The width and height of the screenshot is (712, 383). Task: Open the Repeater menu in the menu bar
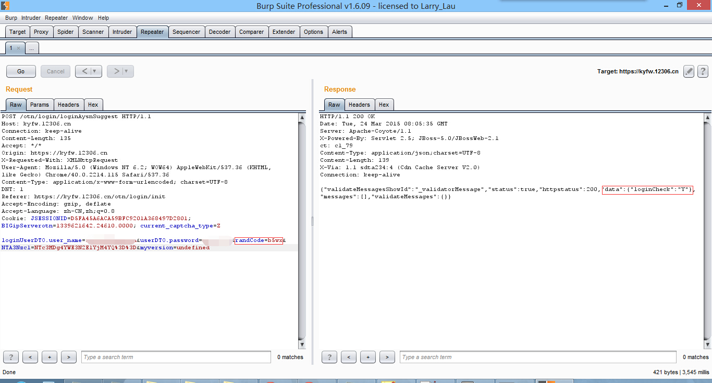(x=56, y=18)
